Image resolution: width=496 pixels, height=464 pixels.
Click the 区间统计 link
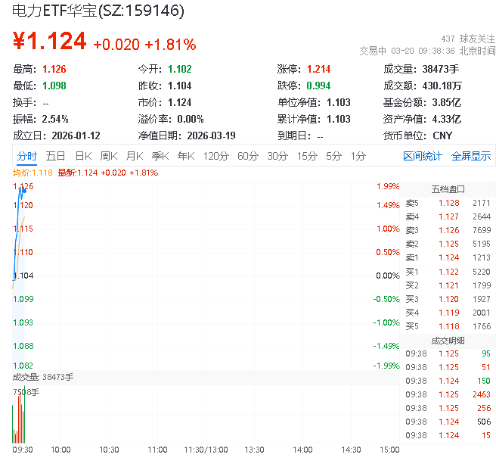(x=423, y=156)
